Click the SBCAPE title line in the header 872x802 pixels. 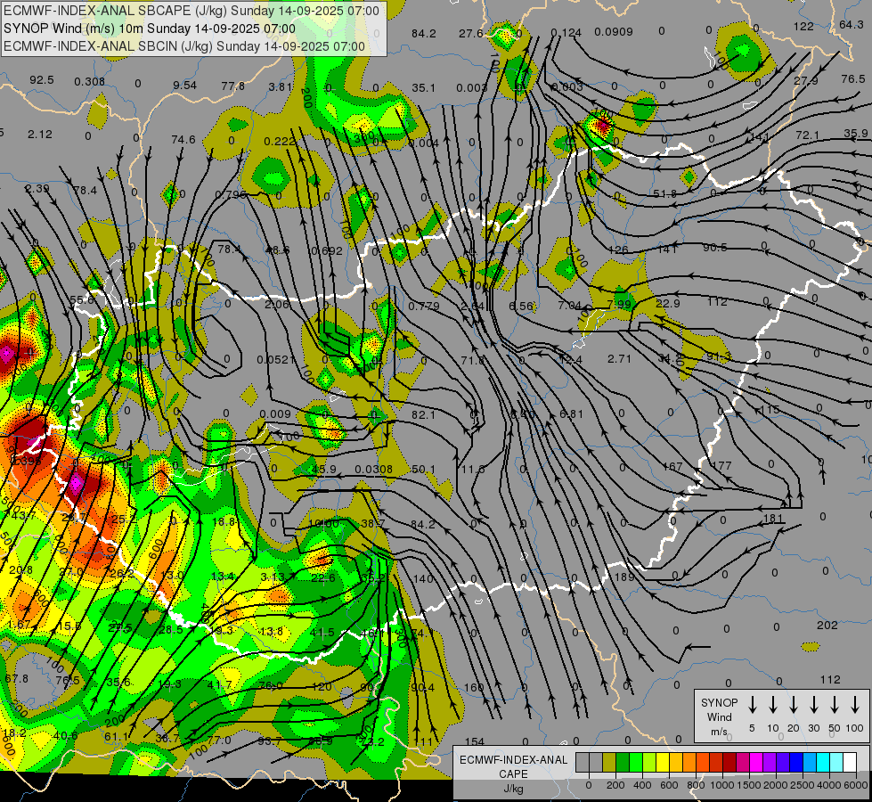[x=192, y=11]
